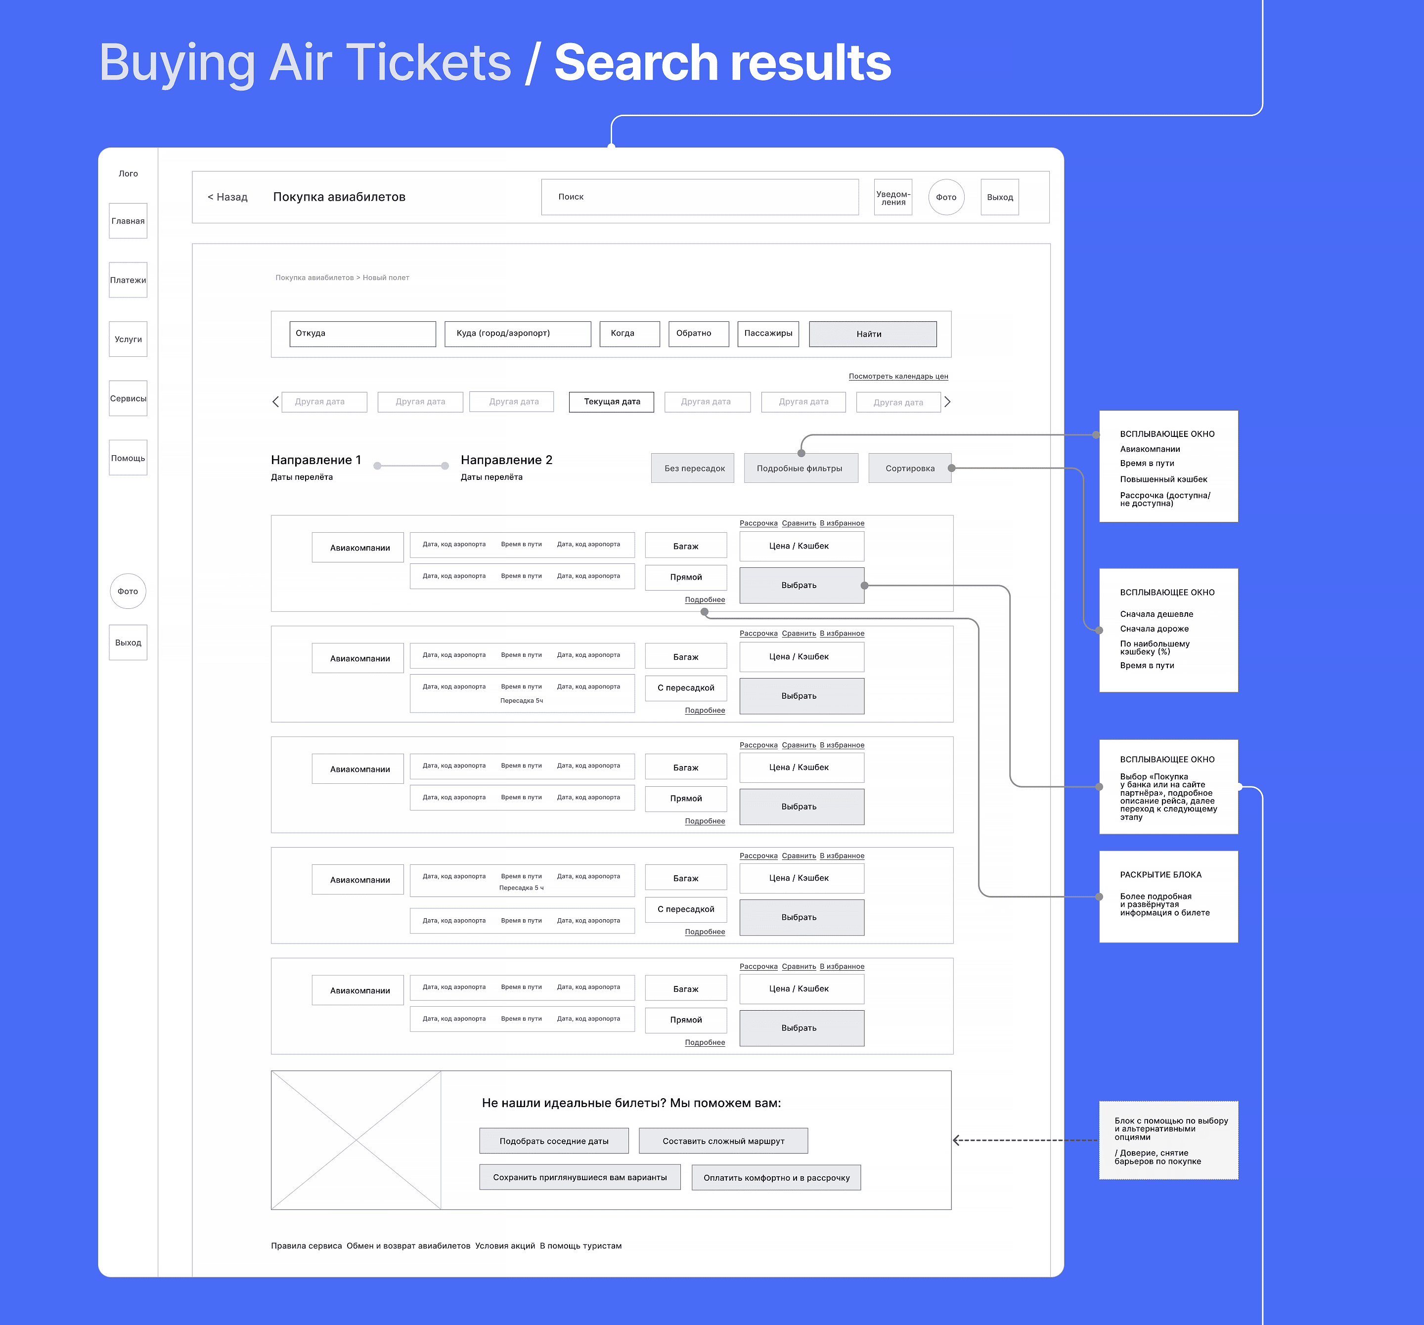Click Сохранить приглянувшиеся вам варианты
This screenshot has width=1424, height=1325.
coord(579,1178)
